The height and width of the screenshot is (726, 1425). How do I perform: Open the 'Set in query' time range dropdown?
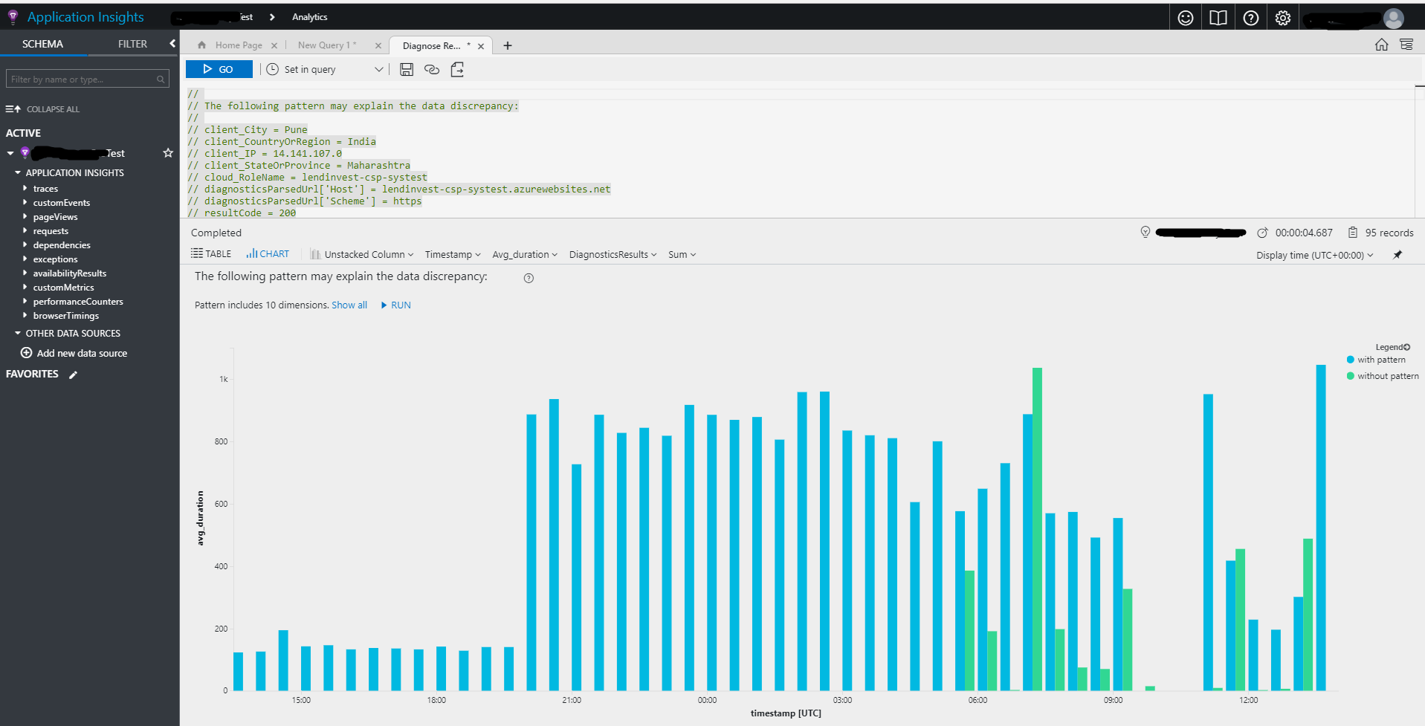pyautogui.click(x=324, y=69)
